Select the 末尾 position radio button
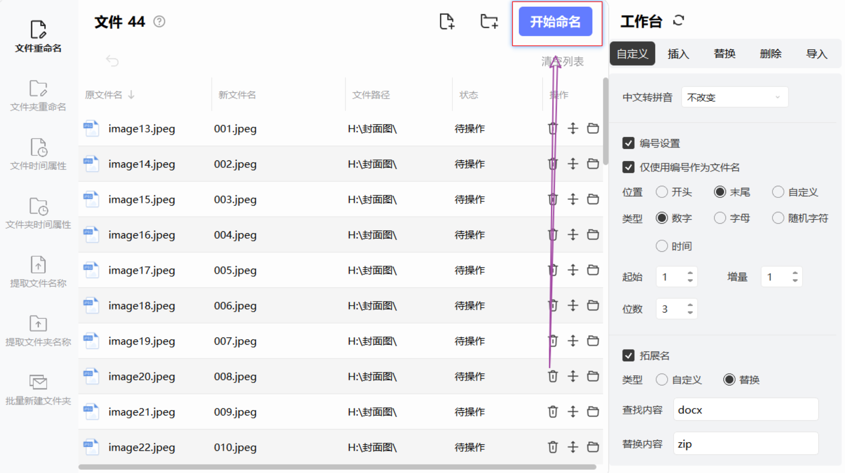The width and height of the screenshot is (845, 473). click(x=720, y=192)
